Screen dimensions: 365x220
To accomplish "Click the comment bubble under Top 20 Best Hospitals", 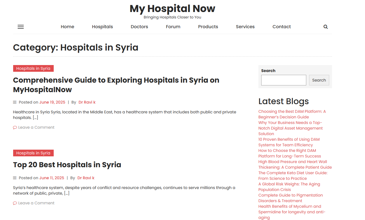I will click(x=15, y=203).
